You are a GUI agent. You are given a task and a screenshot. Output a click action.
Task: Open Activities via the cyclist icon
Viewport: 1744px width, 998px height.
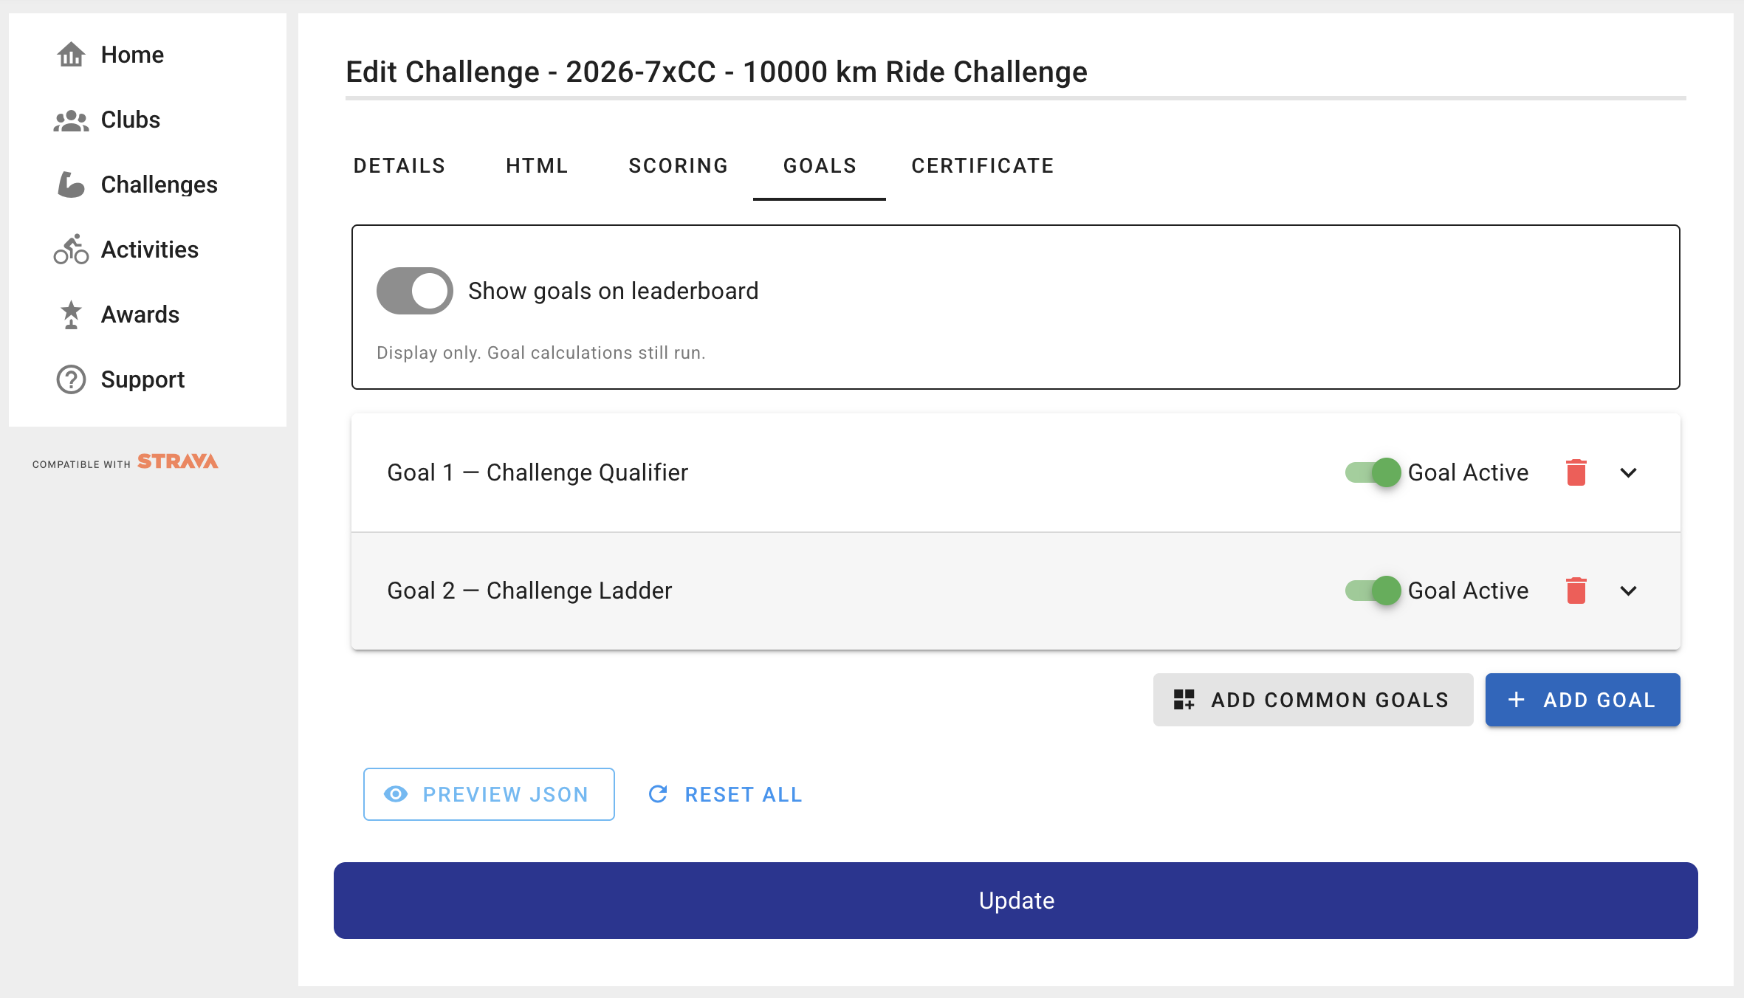(x=71, y=250)
